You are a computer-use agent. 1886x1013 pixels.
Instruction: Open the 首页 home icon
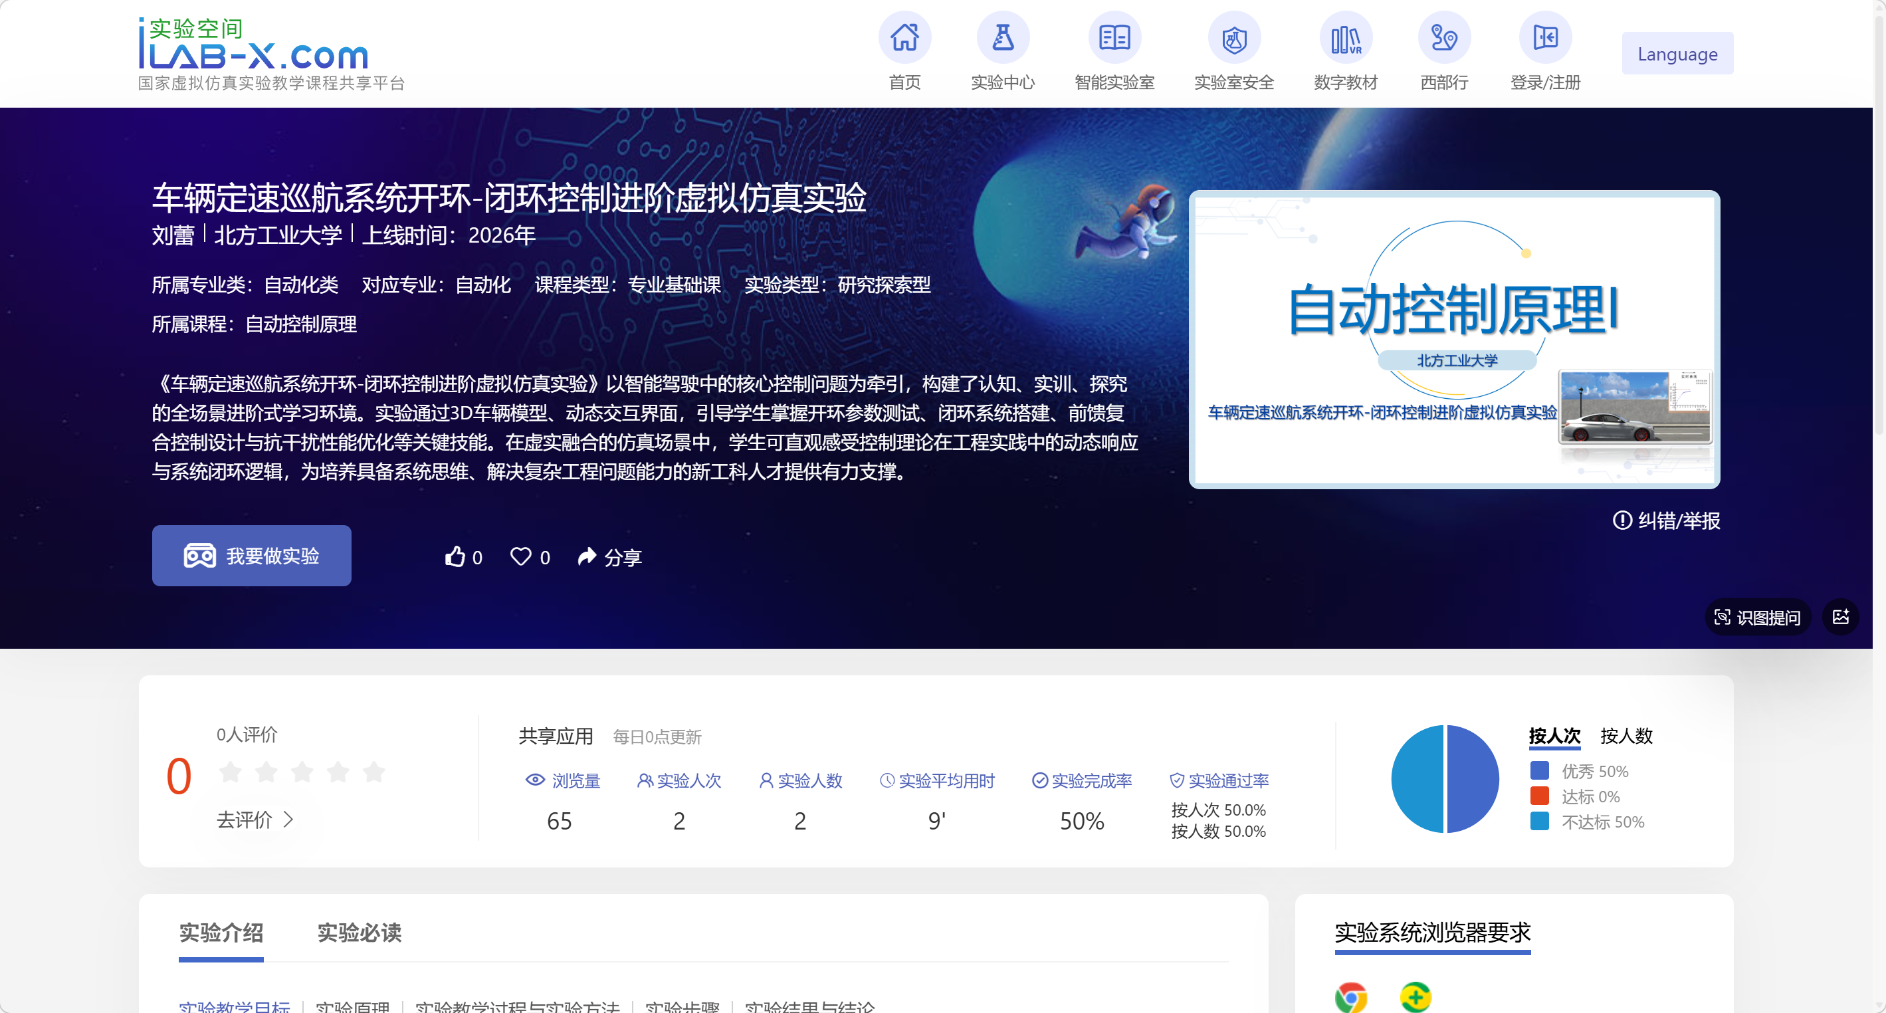click(x=904, y=38)
